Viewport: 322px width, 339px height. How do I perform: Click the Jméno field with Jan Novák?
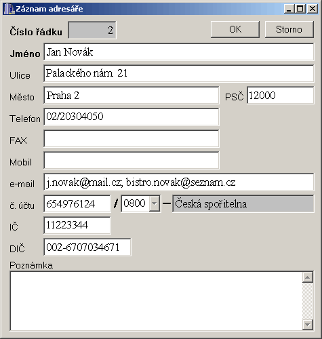[x=179, y=52]
